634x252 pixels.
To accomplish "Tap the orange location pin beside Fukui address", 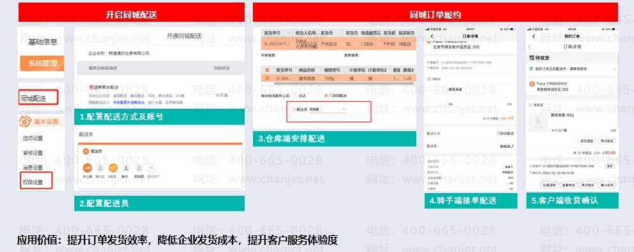I will (x=532, y=84).
